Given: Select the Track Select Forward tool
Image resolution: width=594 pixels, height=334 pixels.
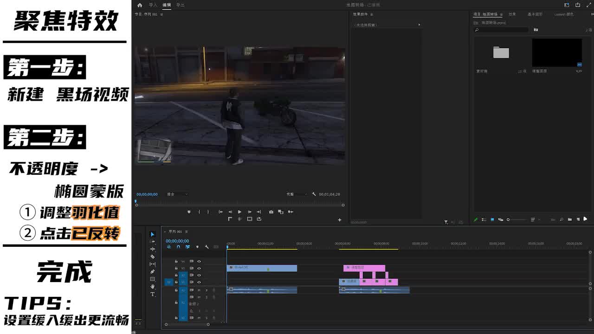Looking at the screenshot, I should [x=152, y=242].
